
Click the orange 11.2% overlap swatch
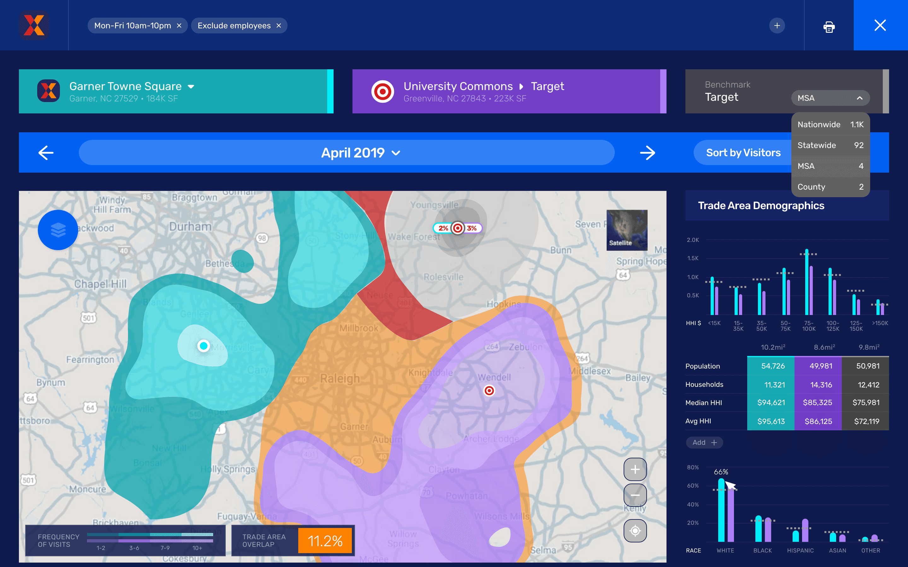point(325,541)
